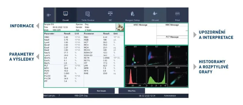Select the WBC result row
The image size is (243, 105).
pyautogui.click(x=64, y=37)
